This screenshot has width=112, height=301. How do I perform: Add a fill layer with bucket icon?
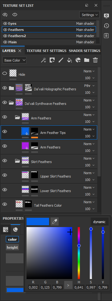[x=69, y=60]
